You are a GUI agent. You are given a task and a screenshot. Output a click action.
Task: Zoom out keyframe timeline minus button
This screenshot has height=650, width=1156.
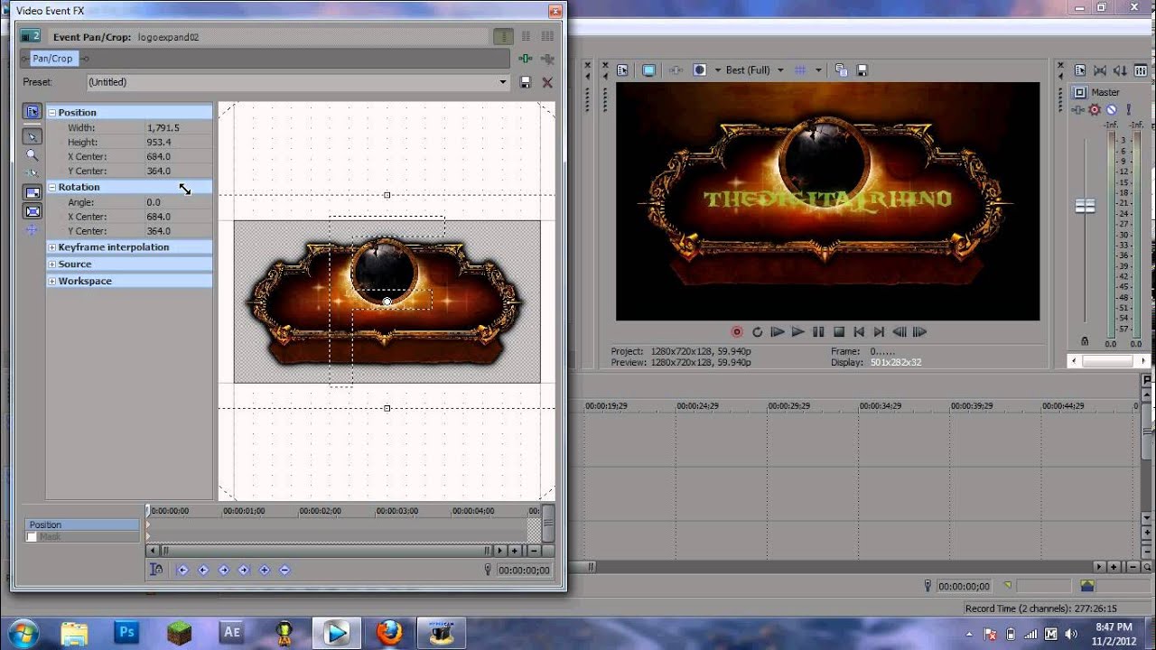[x=534, y=551]
